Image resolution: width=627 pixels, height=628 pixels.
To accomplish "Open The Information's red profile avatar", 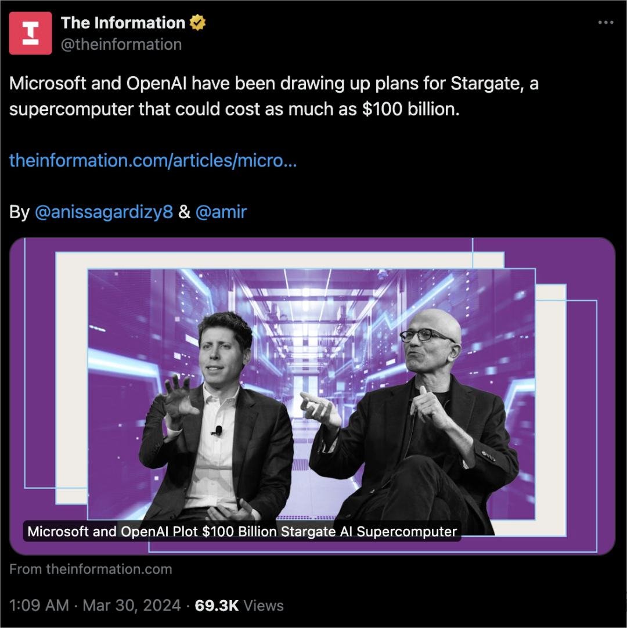I will (x=30, y=33).
